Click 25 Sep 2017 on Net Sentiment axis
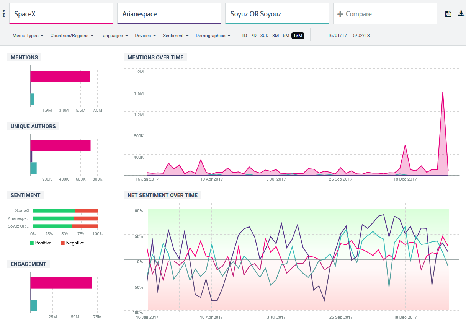This screenshot has height=321, width=466. click(341, 317)
